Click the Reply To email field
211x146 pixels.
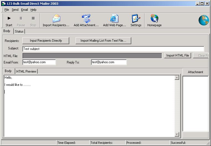point(109,62)
